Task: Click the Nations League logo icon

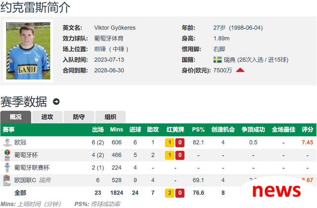Action: (x=7, y=180)
